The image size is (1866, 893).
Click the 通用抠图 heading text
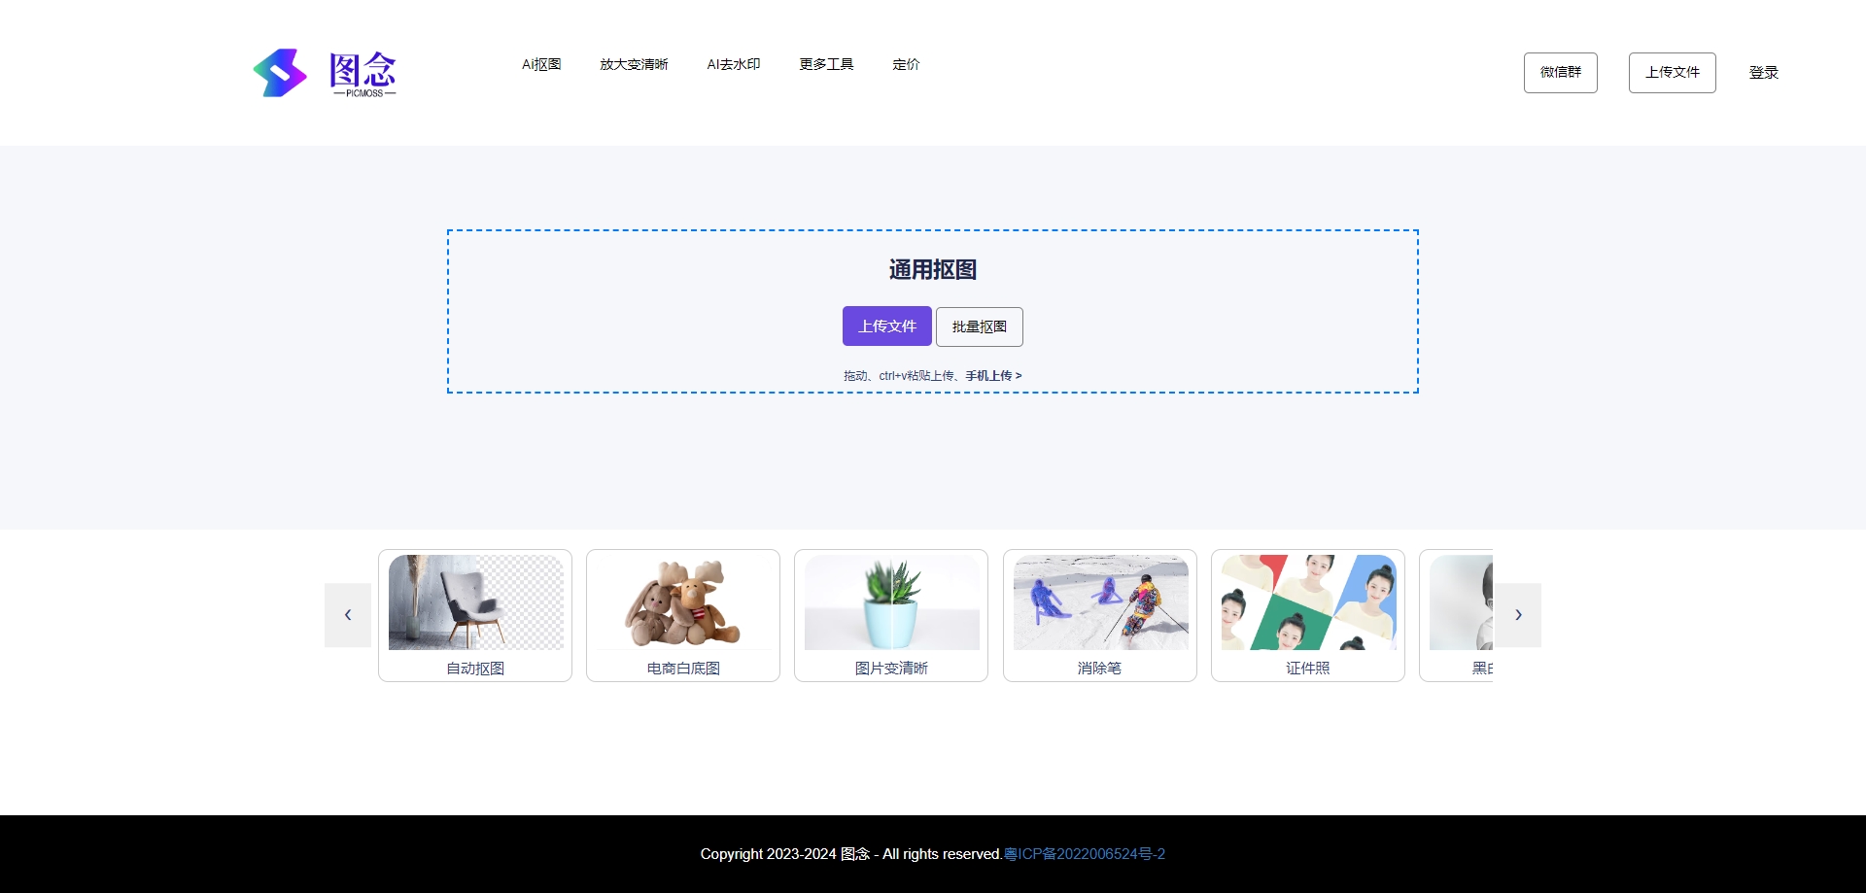(x=933, y=269)
